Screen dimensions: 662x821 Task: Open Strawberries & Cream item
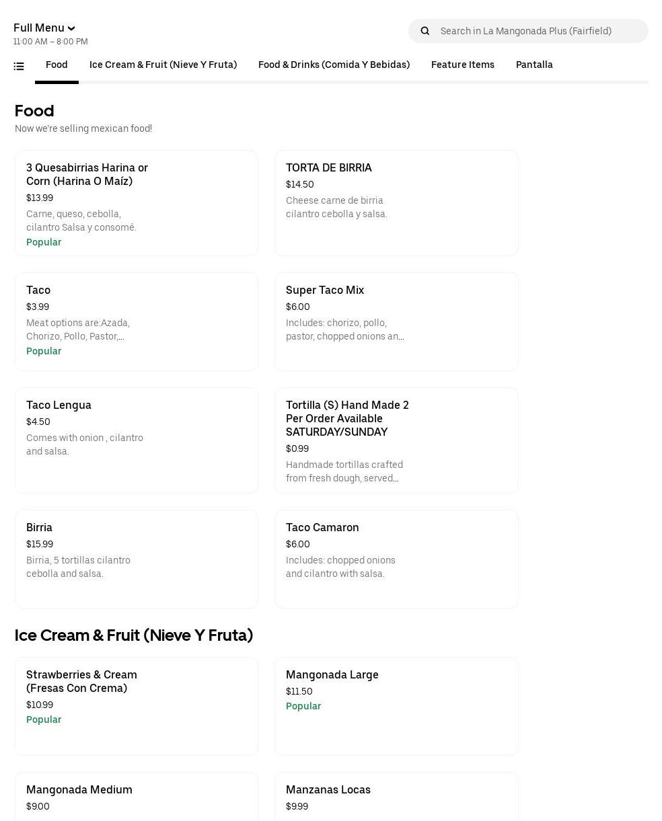tap(137, 706)
